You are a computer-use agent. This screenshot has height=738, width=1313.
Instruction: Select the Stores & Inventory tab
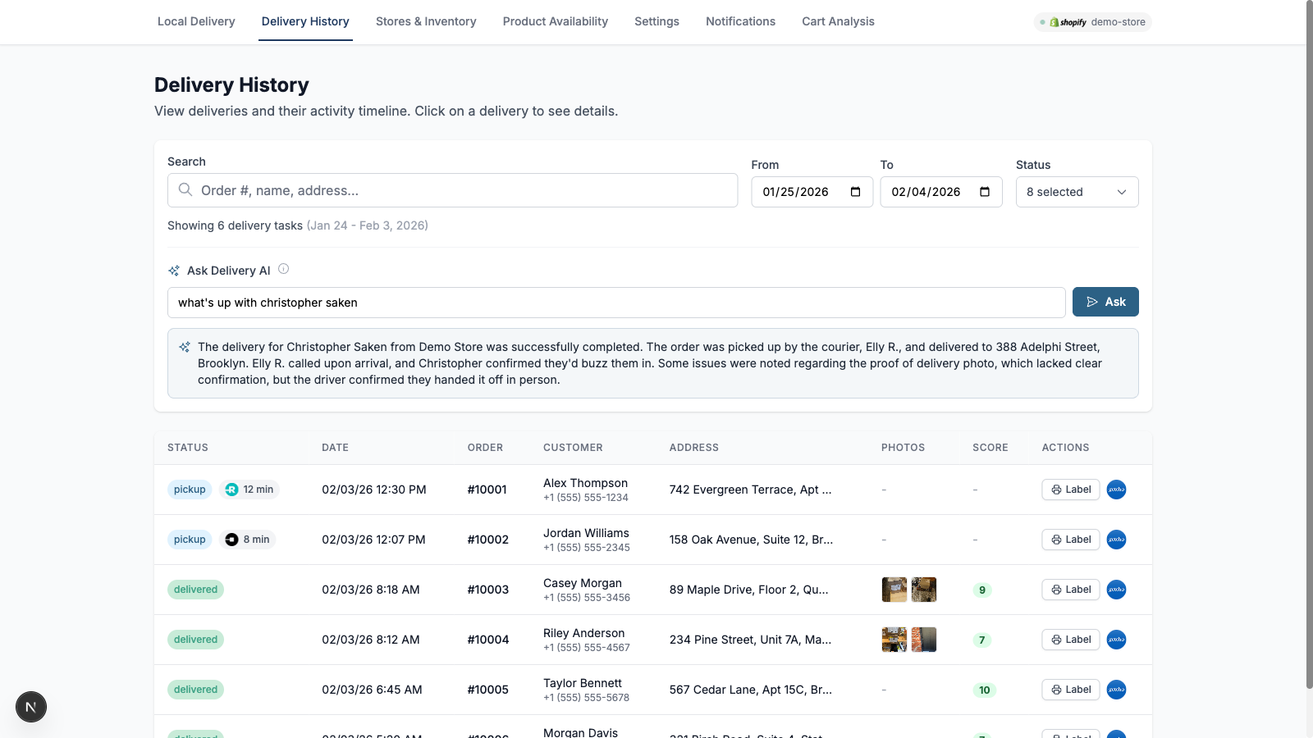pyautogui.click(x=425, y=21)
